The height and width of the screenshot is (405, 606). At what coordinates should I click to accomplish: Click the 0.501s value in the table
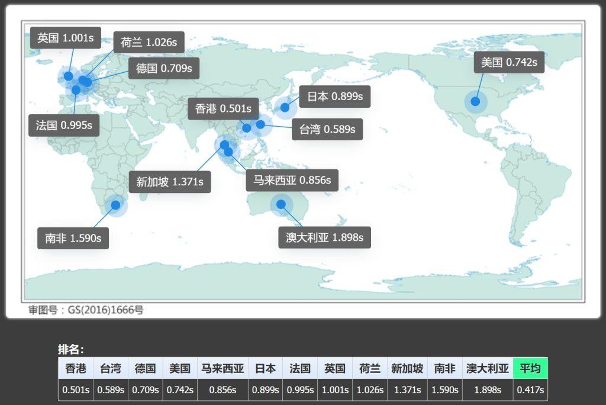76,390
